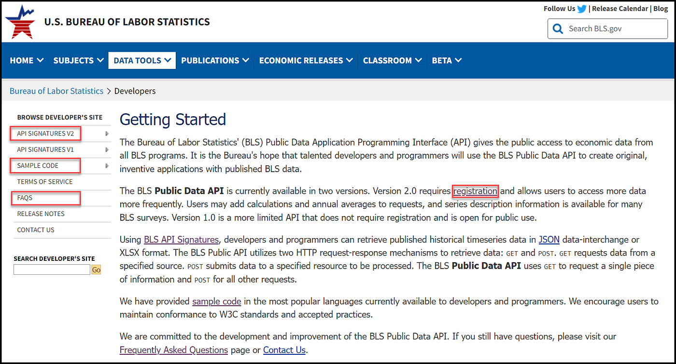Screen dimensions: 676x364
Task: Click the BLS star logo
Action: tap(20, 22)
